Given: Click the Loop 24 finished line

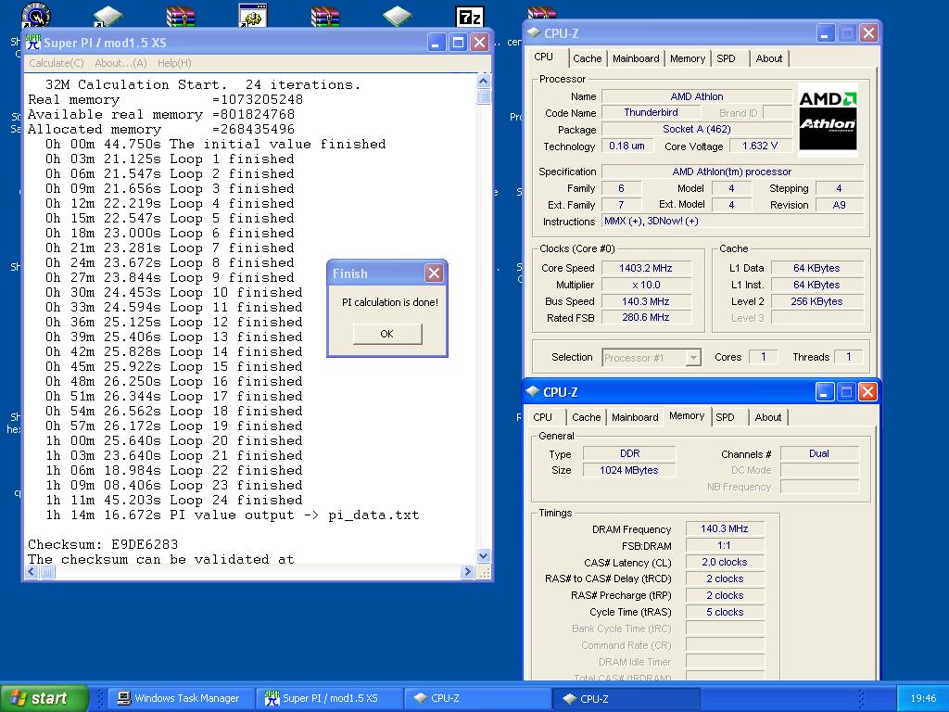Looking at the screenshot, I should pyautogui.click(x=173, y=500).
